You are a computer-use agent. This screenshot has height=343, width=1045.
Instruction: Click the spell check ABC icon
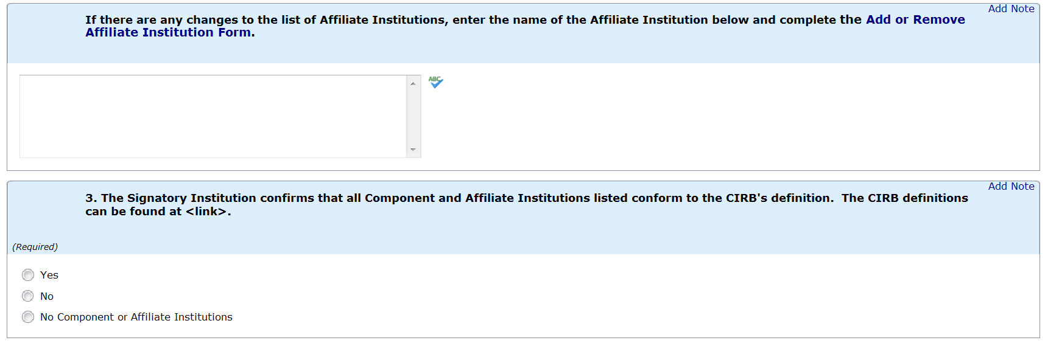[x=435, y=82]
